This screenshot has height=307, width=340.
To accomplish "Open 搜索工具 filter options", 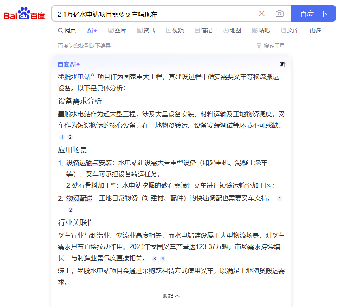I will tap(271, 46).
